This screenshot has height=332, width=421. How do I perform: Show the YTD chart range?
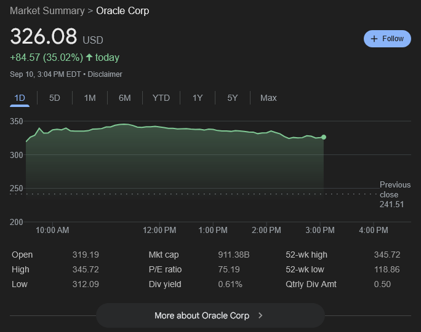click(x=161, y=98)
